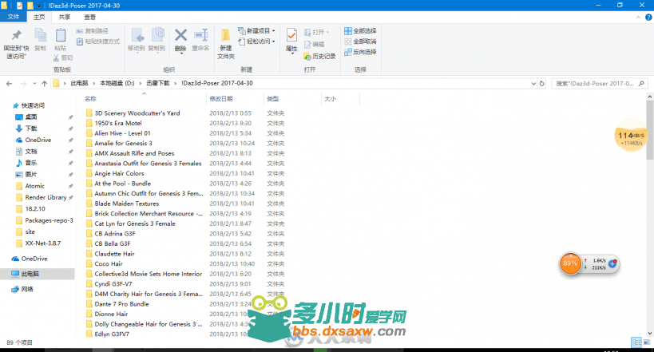Image resolution: width=654 pixels, height=352 pixels.
Task: Click the Pin to Quick access icon
Action: 16,35
